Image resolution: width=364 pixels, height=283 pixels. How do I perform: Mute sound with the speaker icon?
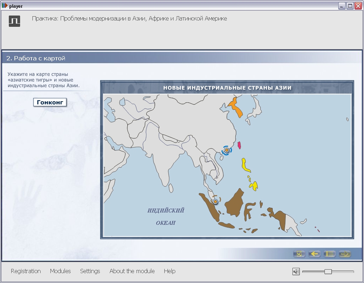tap(296, 271)
